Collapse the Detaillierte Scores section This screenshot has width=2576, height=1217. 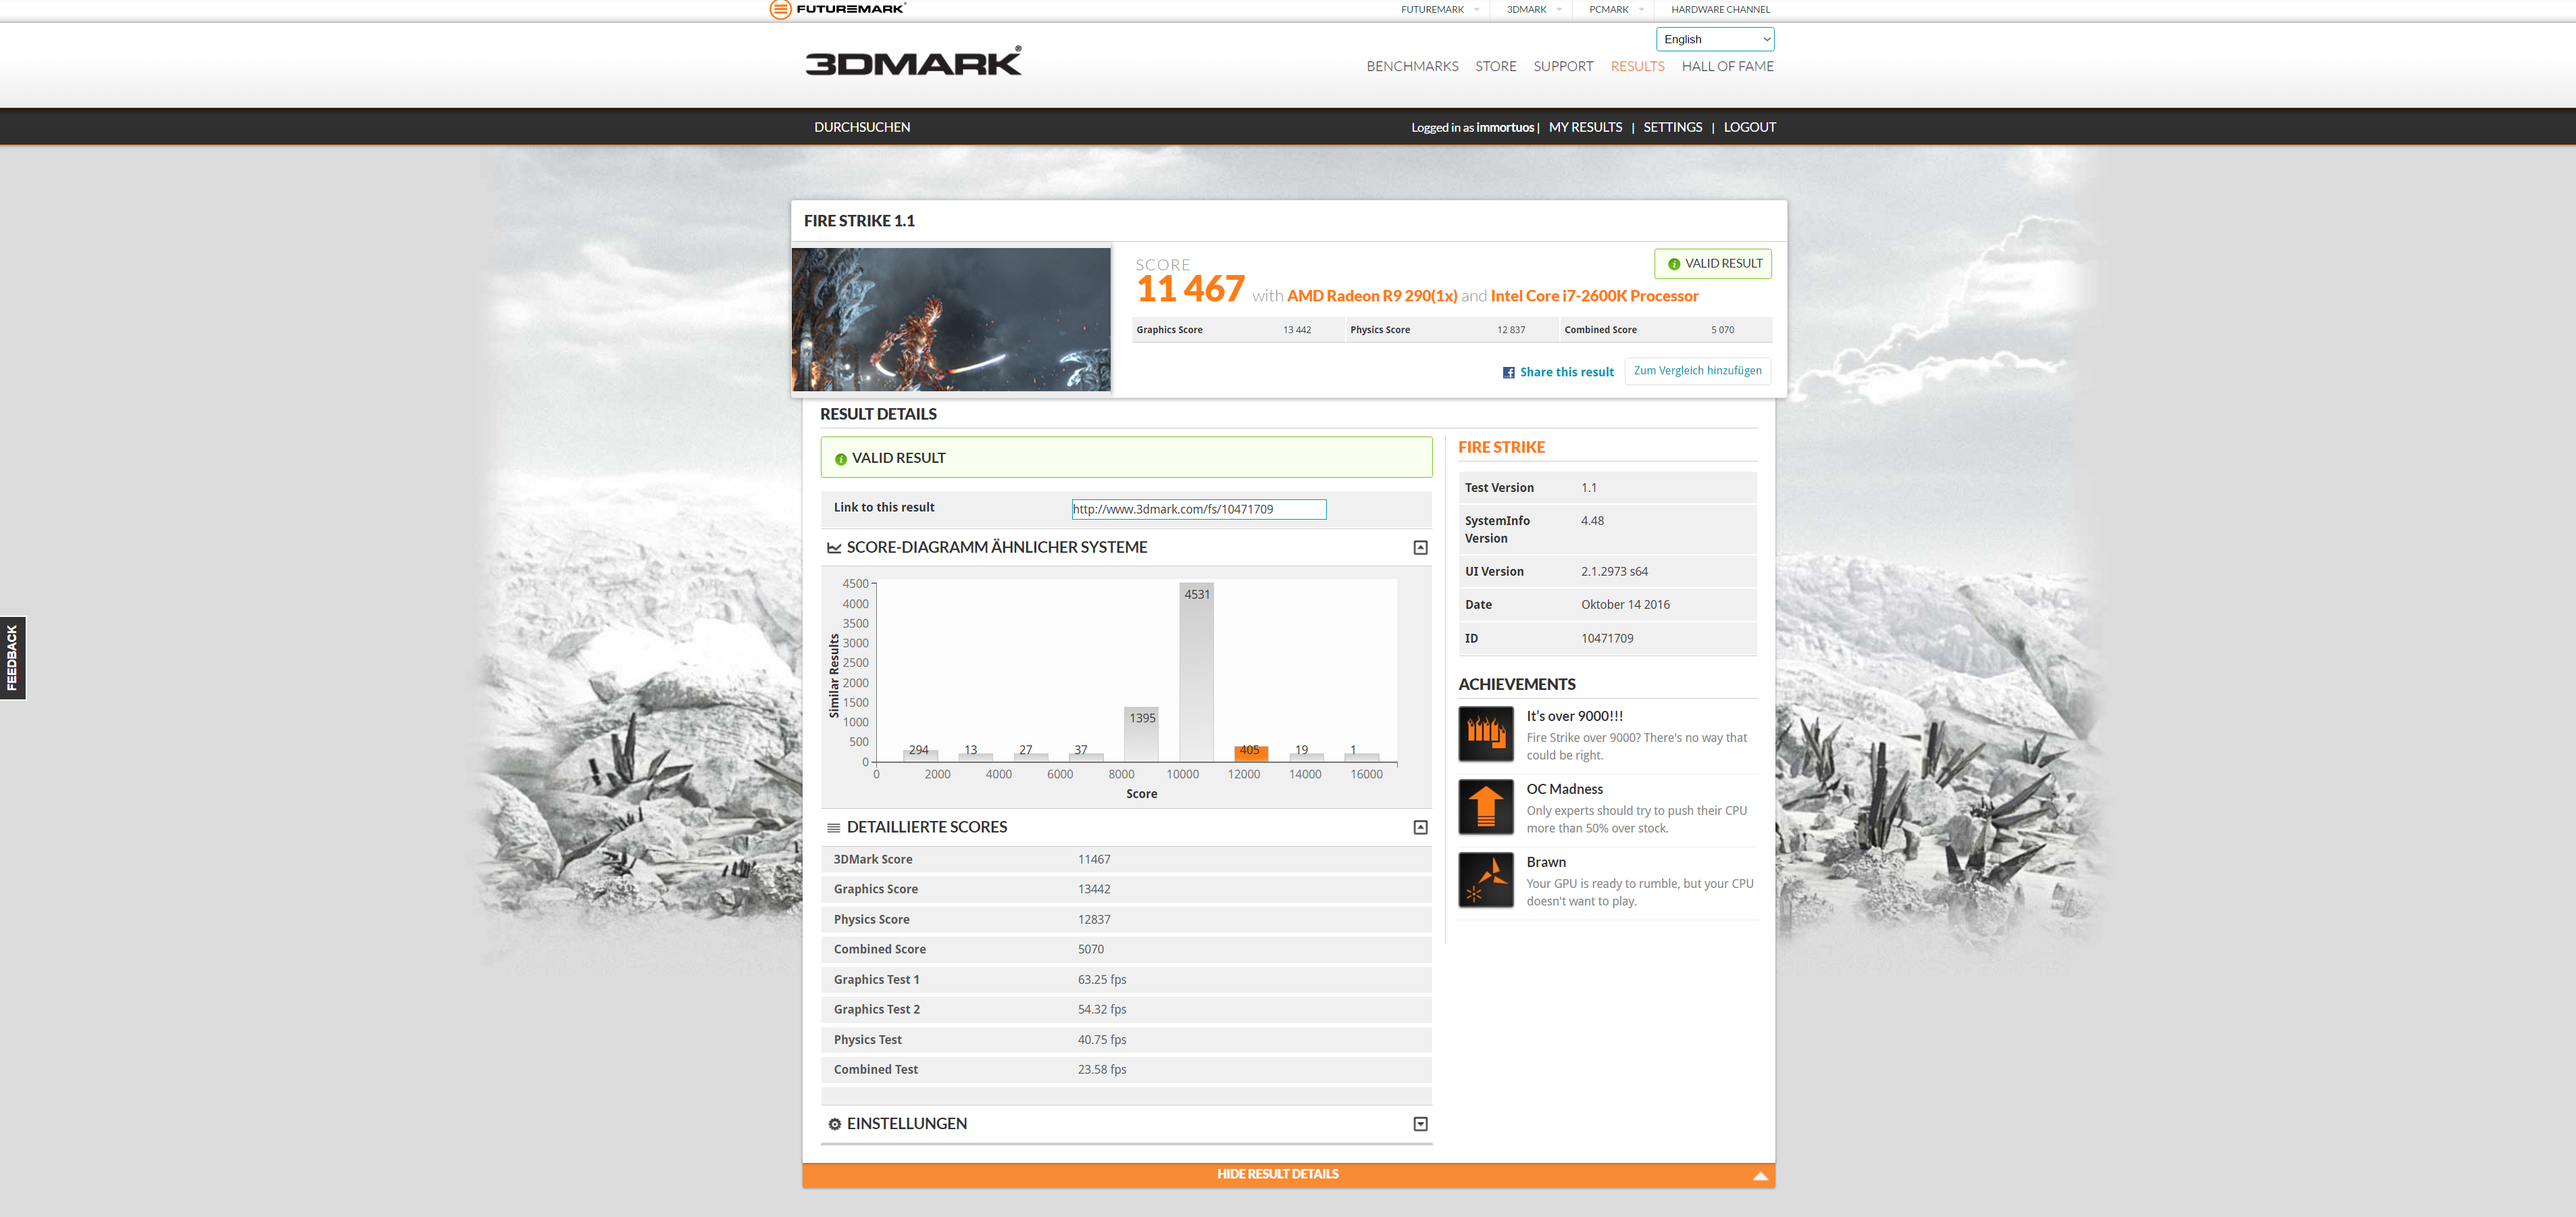coord(1420,828)
